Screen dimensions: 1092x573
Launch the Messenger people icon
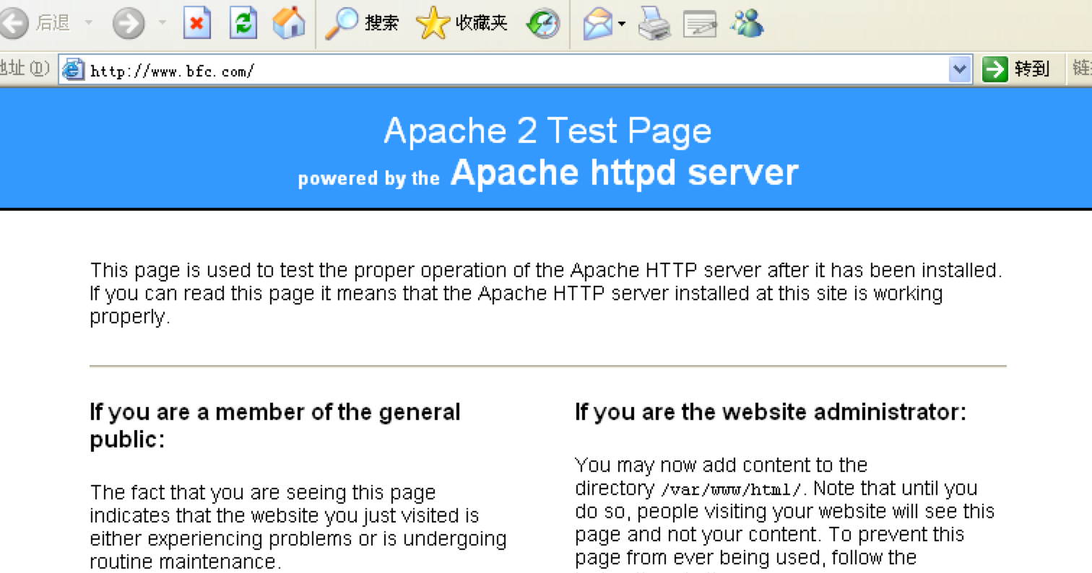746,24
